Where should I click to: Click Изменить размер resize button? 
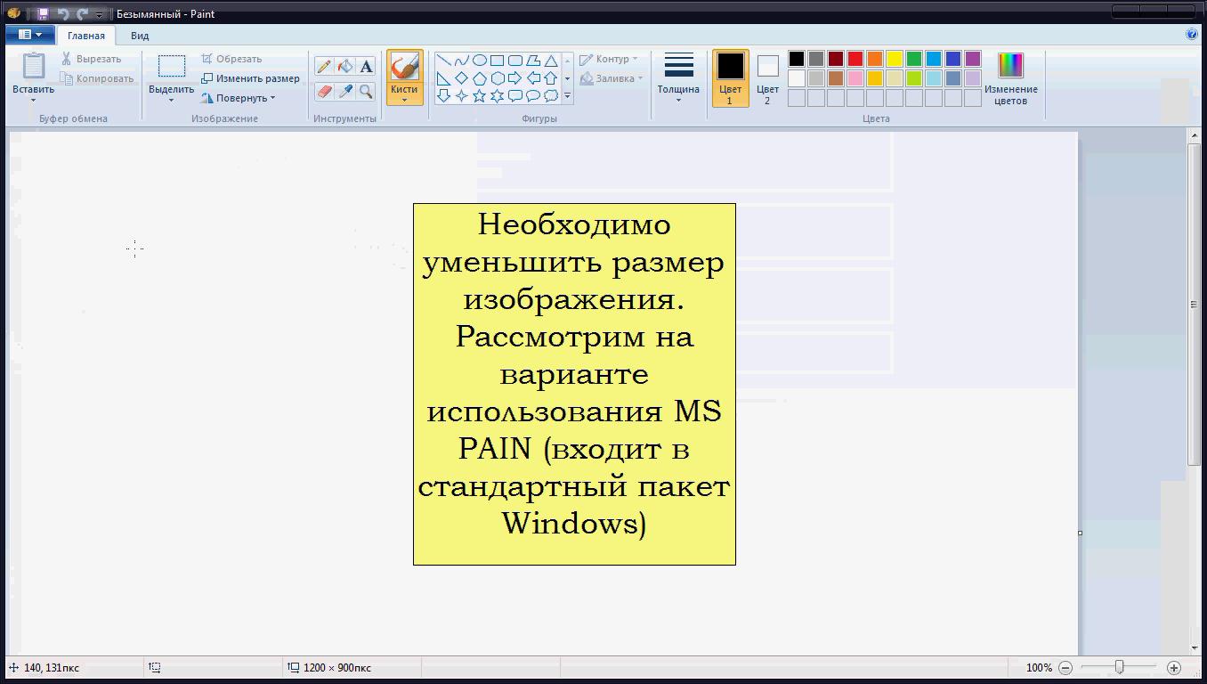pyautogui.click(x=250, y=78)
